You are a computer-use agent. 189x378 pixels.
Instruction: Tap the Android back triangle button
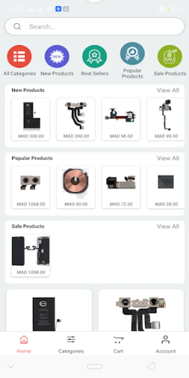[151, 367]
